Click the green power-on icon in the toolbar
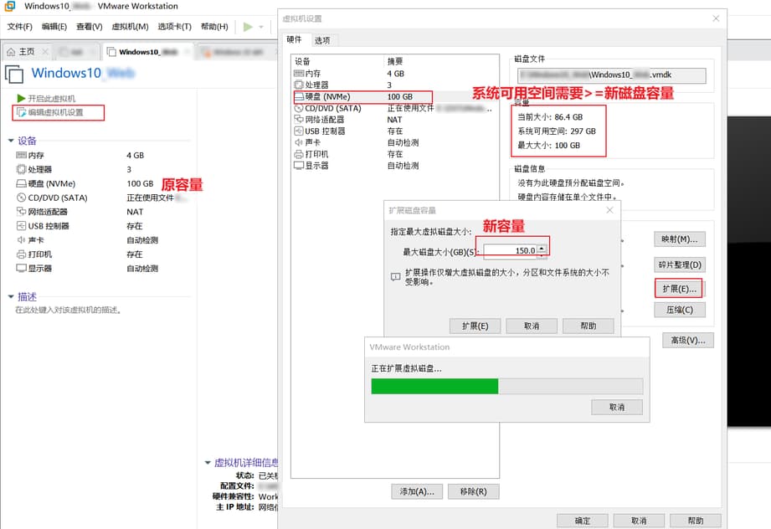This screenshot has width=771, height=529. tap(248, 27)
